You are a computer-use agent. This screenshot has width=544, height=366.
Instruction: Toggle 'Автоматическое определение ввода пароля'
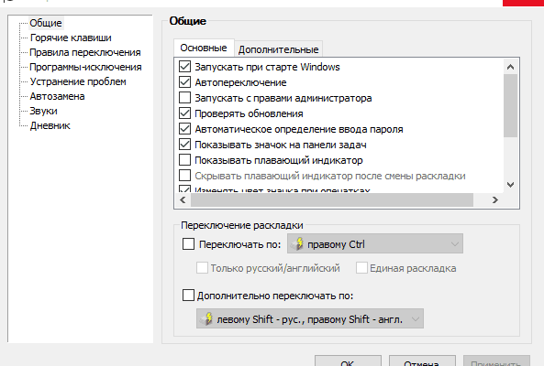tap(184, 129)
